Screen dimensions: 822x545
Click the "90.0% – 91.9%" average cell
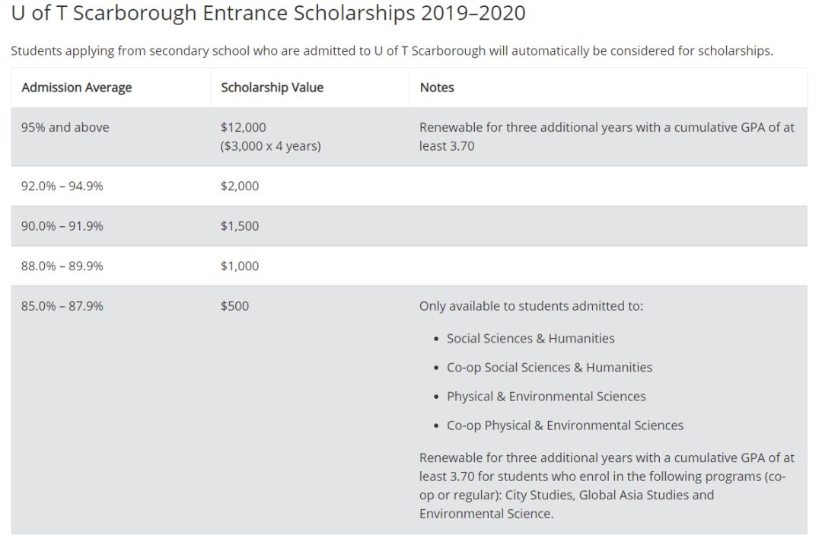[x=62, y=226]
